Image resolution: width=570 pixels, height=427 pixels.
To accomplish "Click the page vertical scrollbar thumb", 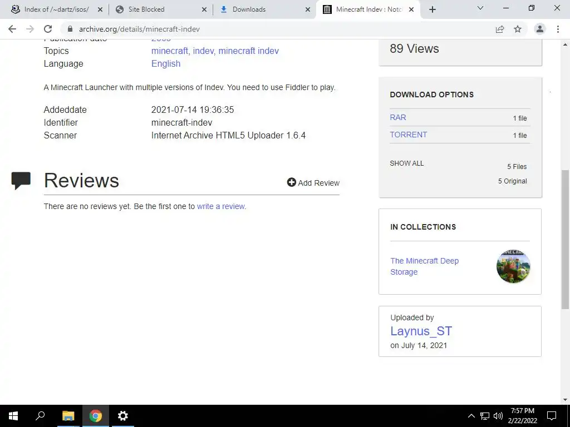I will (x=565, y=240).
